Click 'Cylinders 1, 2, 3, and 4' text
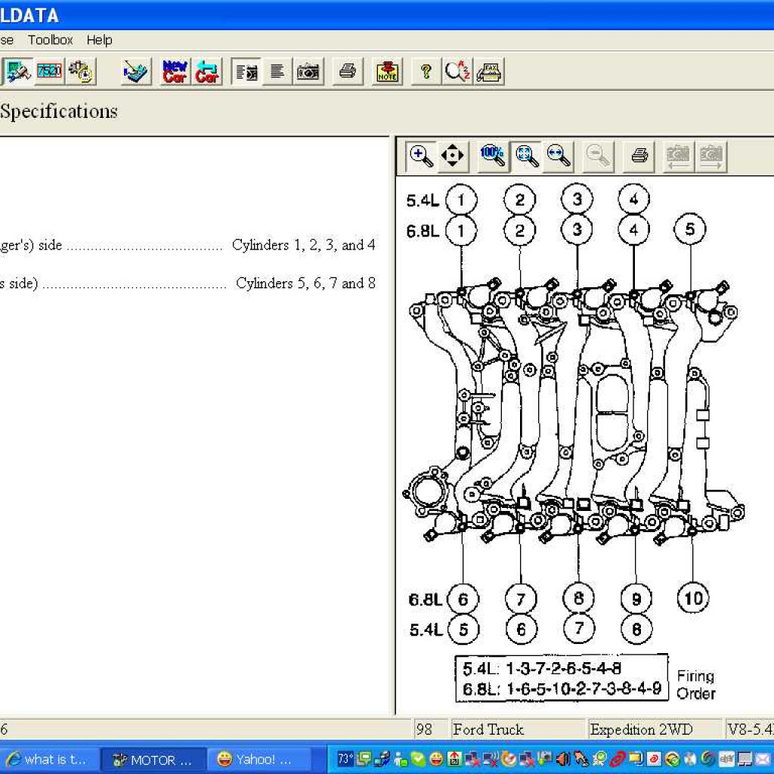The height and width of the screenshot is (774, 774). [304, 245]
